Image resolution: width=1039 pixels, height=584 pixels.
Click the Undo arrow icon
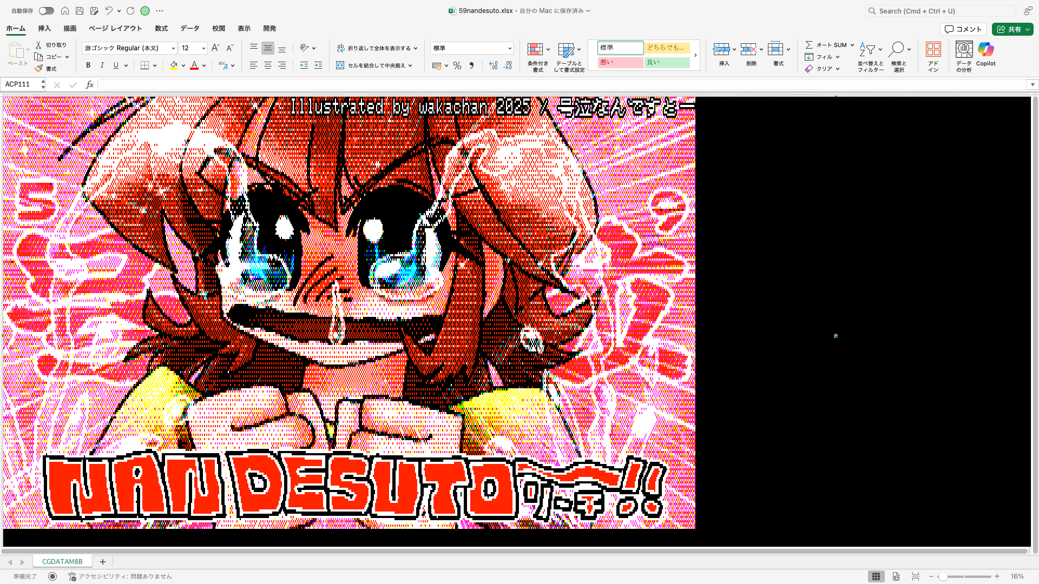click(x=109, y=11)
